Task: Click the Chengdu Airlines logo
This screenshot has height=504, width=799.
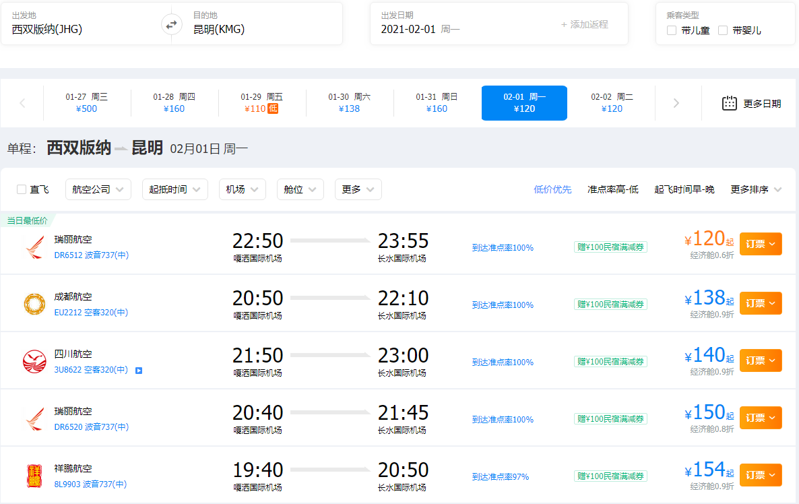Action: tap(34, 305)
